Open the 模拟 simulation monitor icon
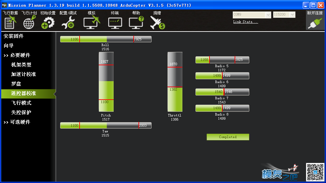 coord(91,23)
